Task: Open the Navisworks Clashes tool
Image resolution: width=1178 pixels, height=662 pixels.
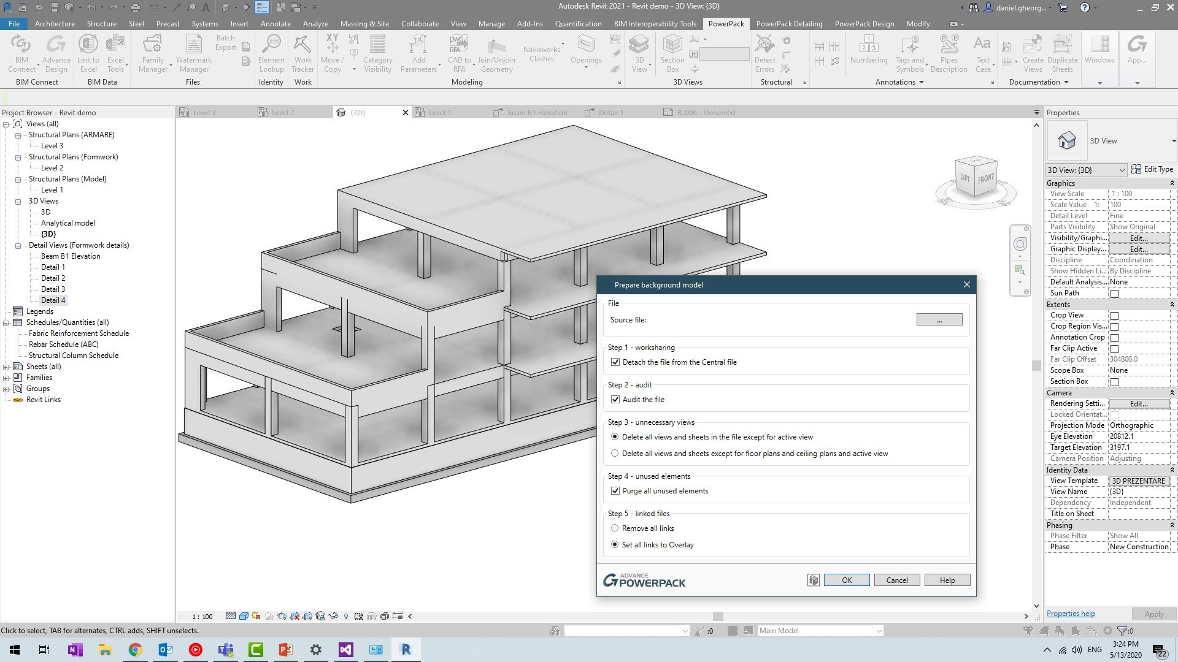Action: [x=542, y=54]
